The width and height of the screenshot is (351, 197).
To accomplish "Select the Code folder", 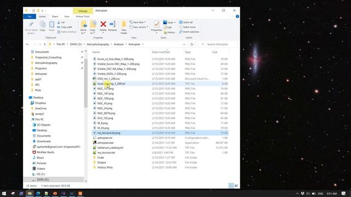I will (x=100, y=158).
